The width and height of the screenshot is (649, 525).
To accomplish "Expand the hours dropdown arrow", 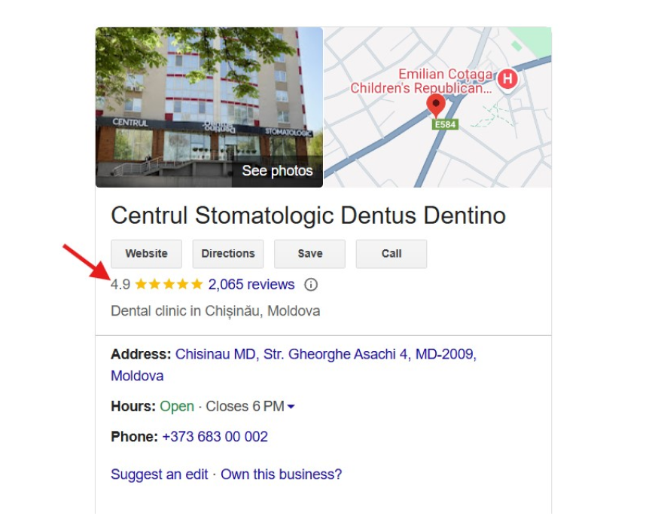I will click(291, 407).
